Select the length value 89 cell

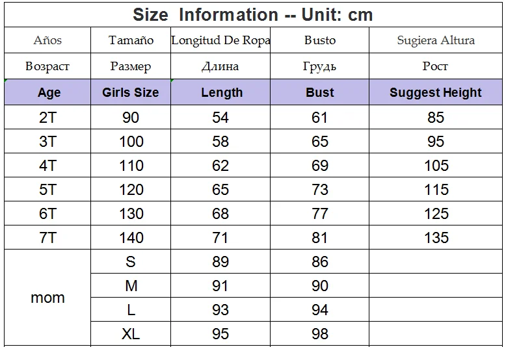point(220,261)
